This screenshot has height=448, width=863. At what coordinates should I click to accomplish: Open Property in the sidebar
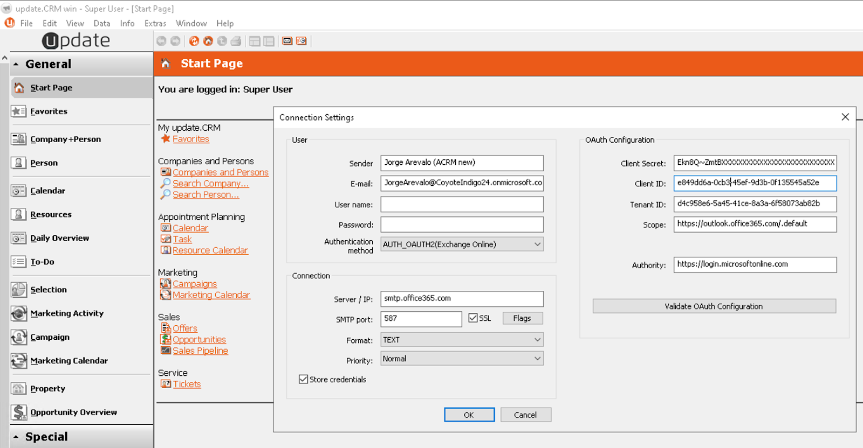pos(81,389)
